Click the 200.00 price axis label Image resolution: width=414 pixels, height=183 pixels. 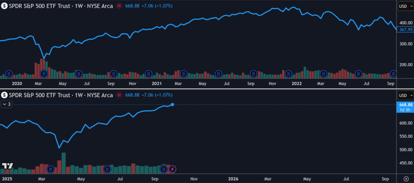click(406, 65)
